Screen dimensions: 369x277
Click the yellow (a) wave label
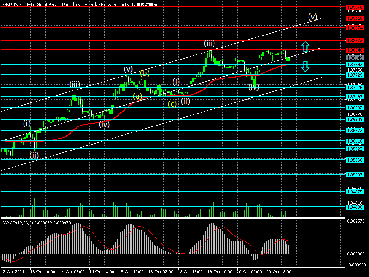[x=137, y=96]
